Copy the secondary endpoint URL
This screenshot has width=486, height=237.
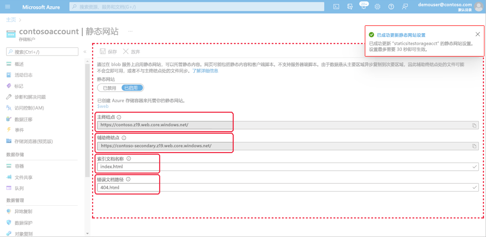point(474,146)
